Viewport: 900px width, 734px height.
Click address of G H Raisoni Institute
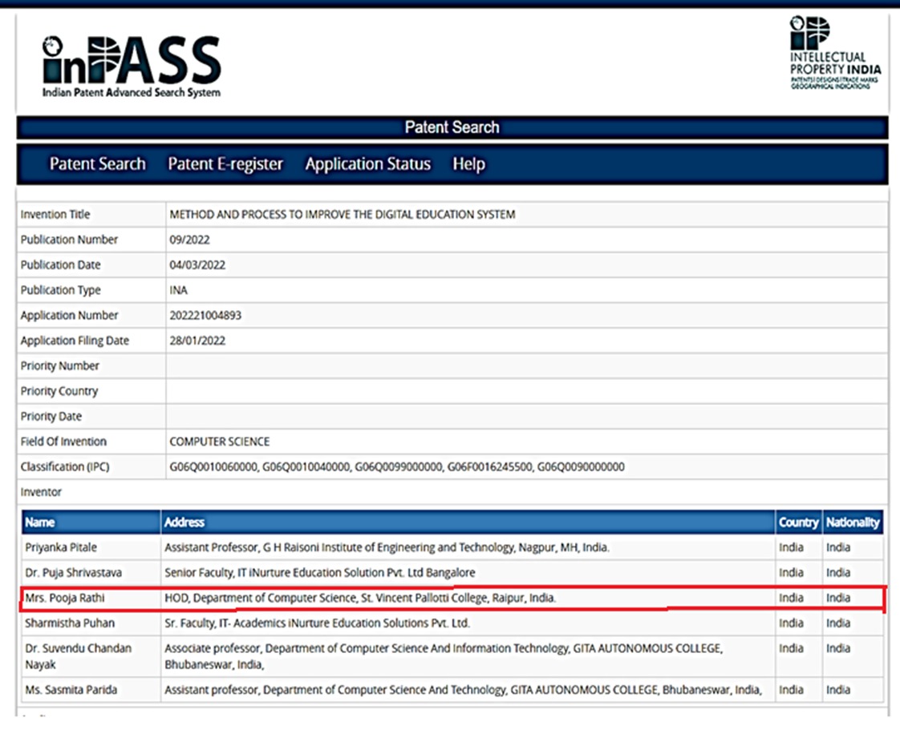(x=387, y=547)
